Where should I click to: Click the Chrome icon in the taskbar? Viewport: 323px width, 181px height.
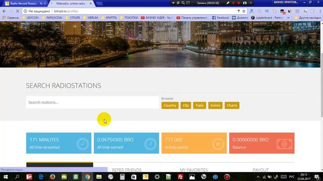(87, 176)
